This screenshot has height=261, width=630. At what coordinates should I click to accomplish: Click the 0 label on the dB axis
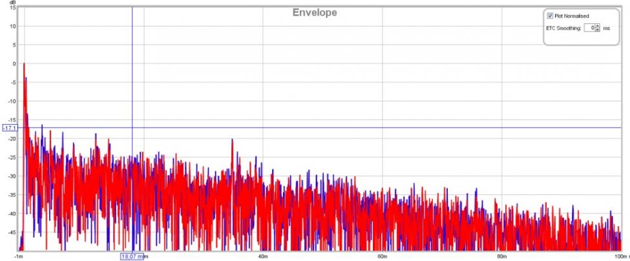(15, 64)
